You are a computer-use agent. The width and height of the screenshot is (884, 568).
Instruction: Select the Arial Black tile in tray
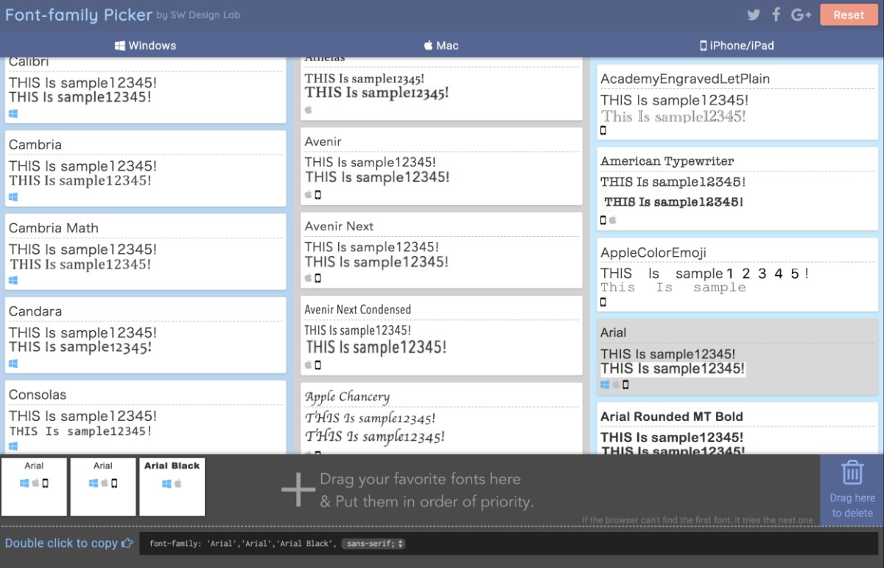click(x=172, y=486)
